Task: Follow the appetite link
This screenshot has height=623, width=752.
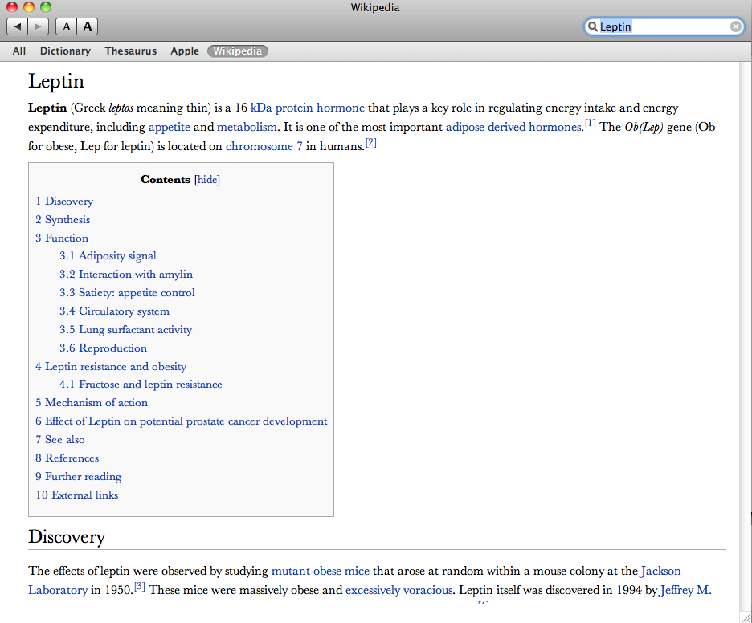Action: coord(170,128)
